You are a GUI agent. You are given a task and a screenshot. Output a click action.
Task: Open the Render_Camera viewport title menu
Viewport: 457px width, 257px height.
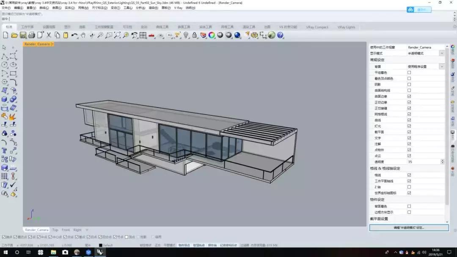pos(51,44)
